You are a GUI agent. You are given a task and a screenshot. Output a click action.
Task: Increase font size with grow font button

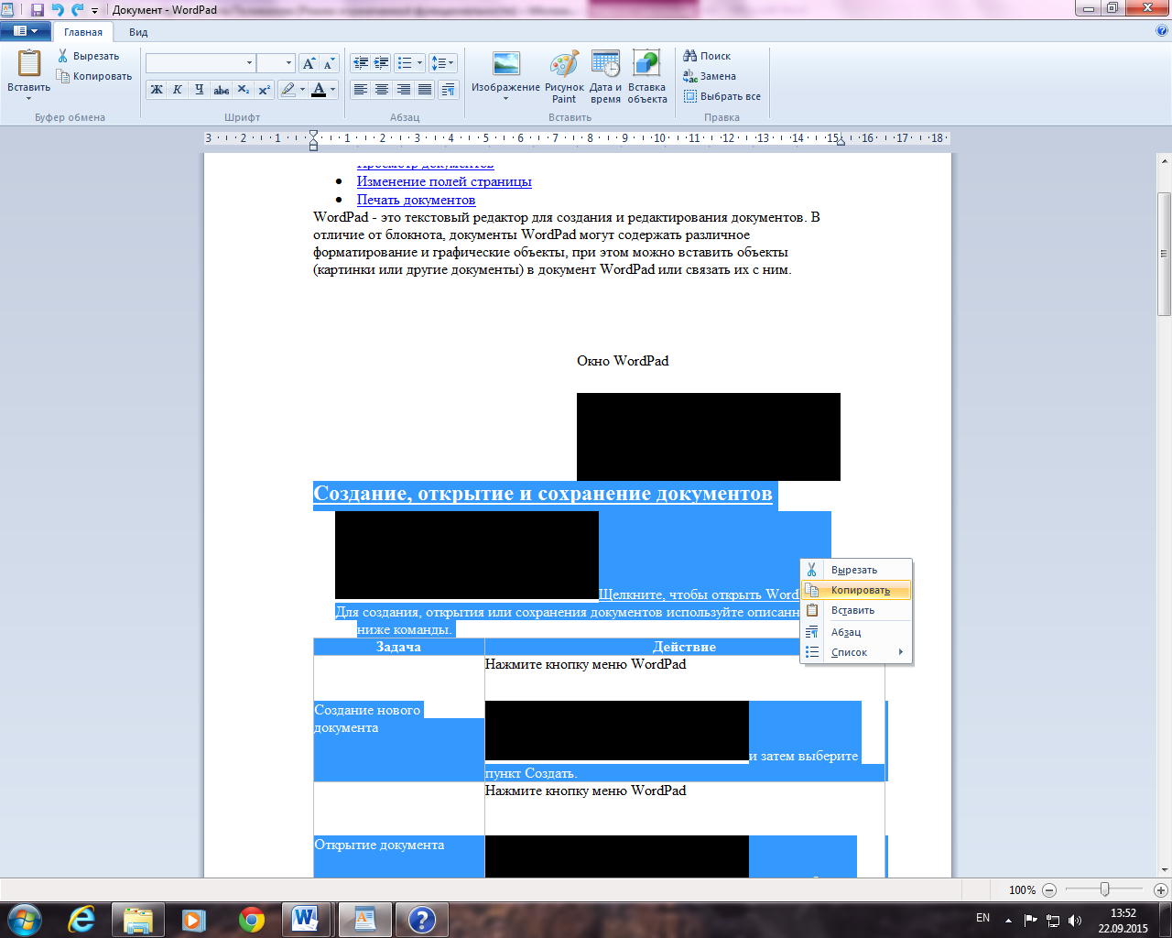(309, 63)
